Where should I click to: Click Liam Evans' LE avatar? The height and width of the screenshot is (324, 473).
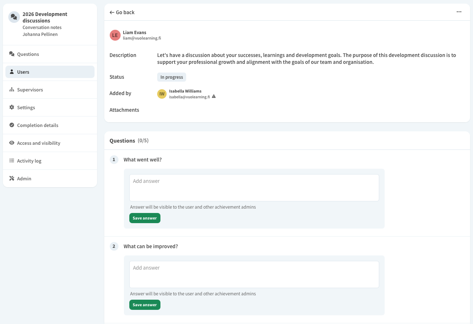(x=115, y=35)
